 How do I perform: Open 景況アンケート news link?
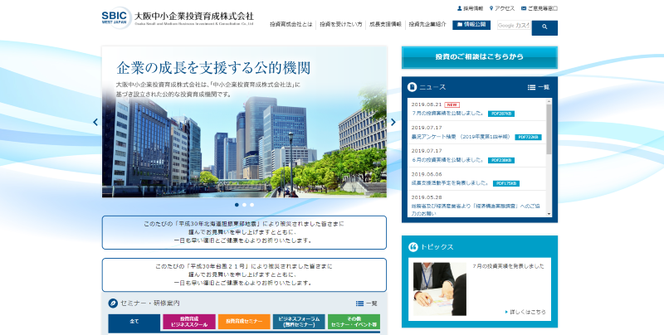[x=461, y=137]
